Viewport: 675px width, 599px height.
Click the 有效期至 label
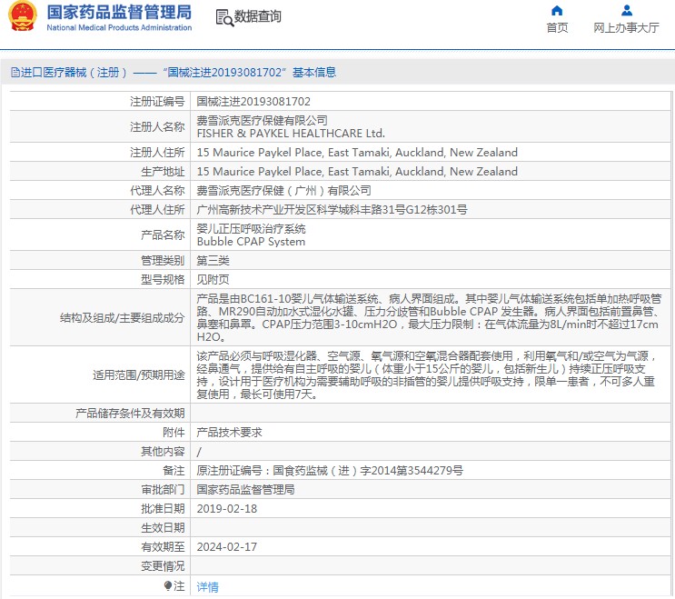tap(163, 547)
